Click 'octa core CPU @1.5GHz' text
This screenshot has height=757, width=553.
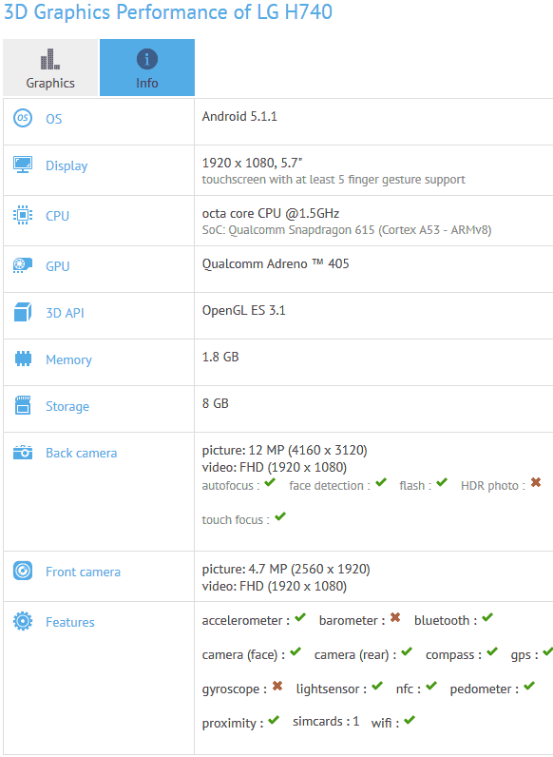270,213
